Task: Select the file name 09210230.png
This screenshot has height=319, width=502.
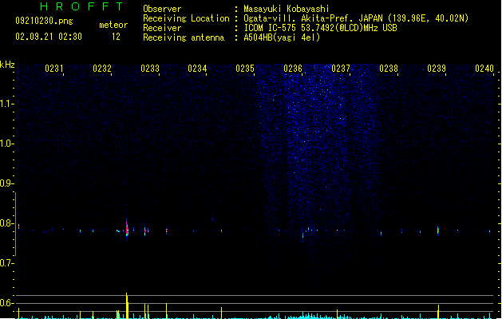Action: pyautogui.click(x=44, y=21)
